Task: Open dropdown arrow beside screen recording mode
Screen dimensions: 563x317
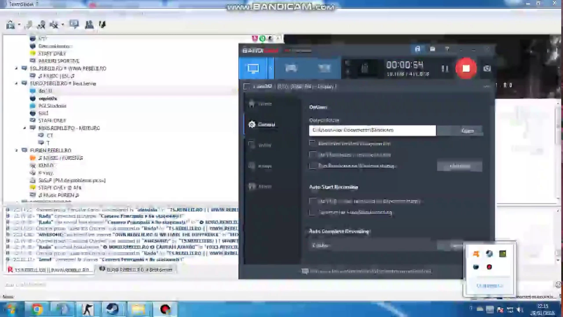Action: [x=270, y=68]
